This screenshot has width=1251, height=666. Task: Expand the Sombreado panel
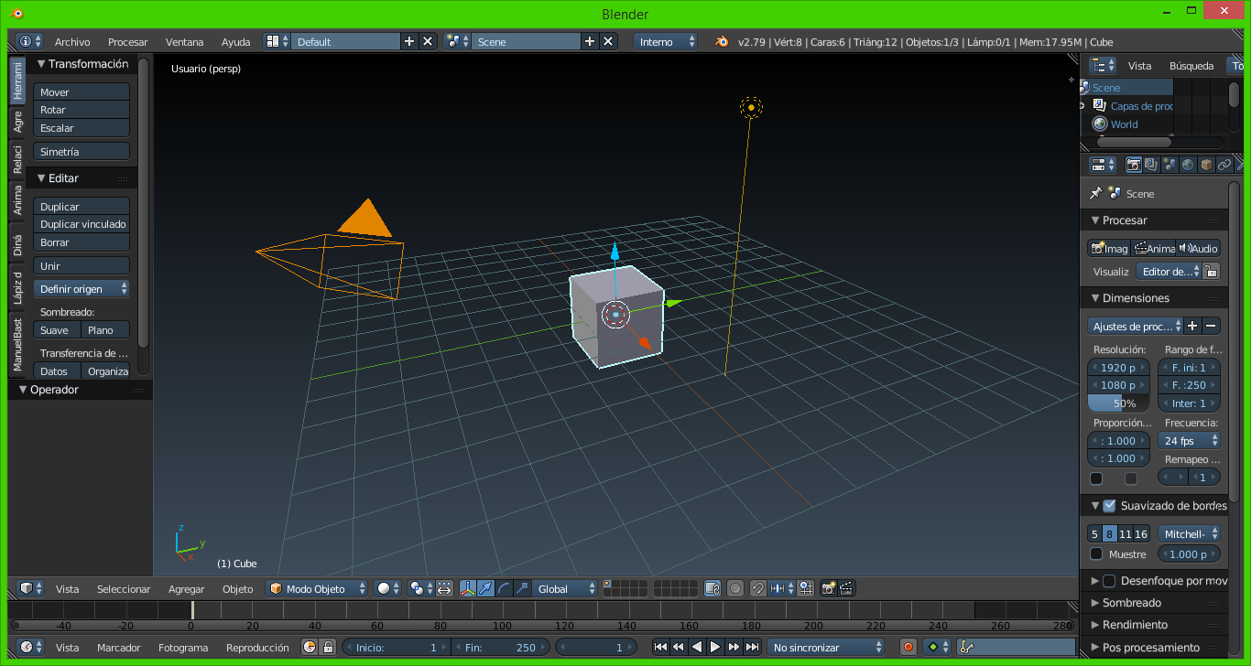point(1131,603)
